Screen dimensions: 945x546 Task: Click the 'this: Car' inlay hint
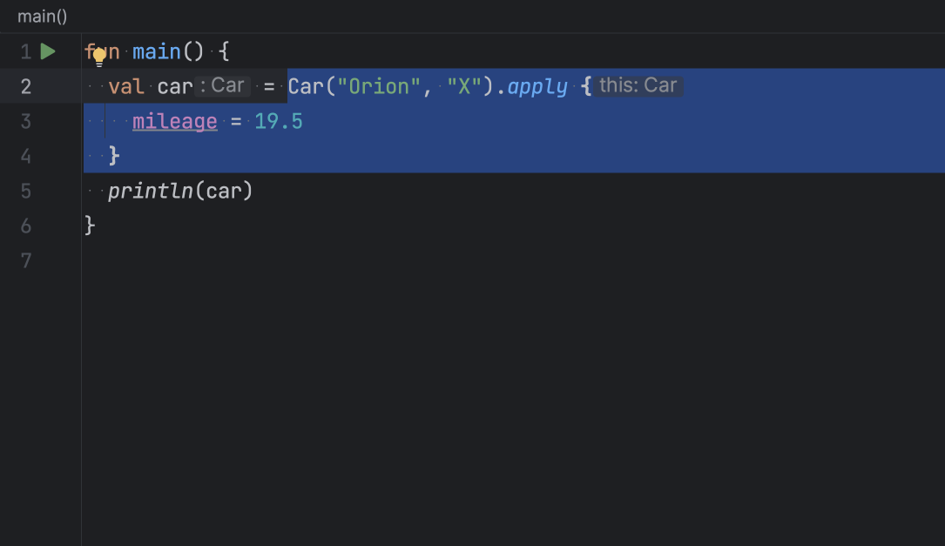[x=638, y=86]
